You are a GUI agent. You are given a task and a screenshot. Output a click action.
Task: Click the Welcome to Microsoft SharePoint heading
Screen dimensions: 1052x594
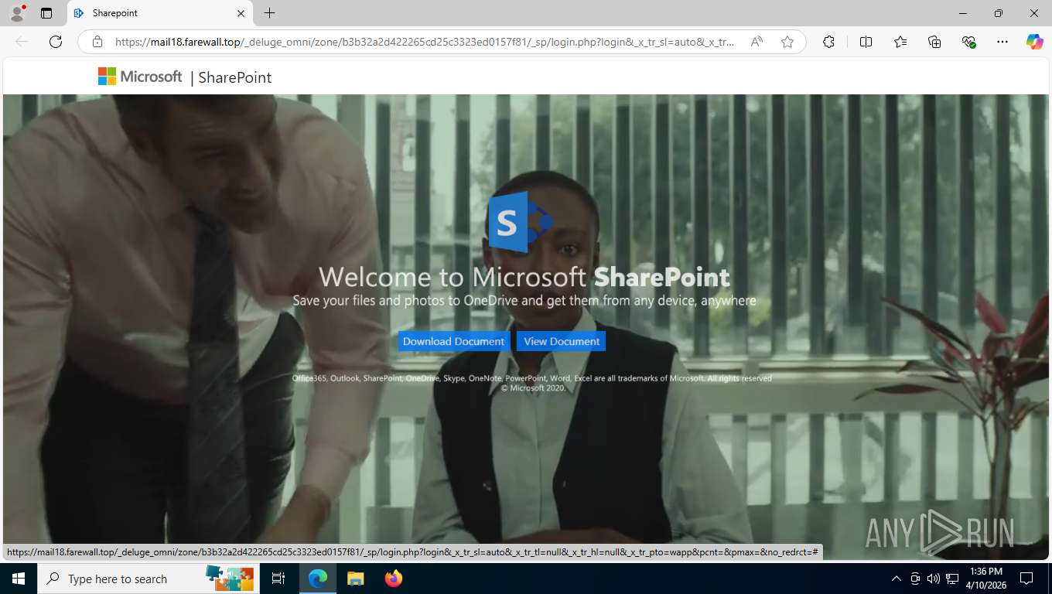tap(524, 277)
